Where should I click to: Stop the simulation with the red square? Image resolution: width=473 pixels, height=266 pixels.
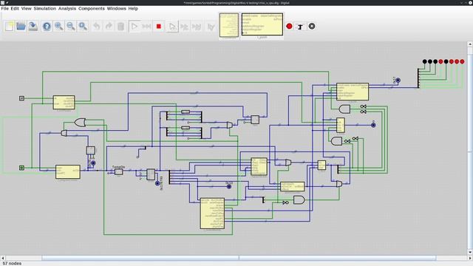click(159, 27)
